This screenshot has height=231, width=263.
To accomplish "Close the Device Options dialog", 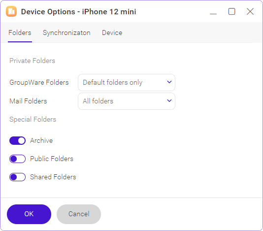I will click(x=250, y=12).
